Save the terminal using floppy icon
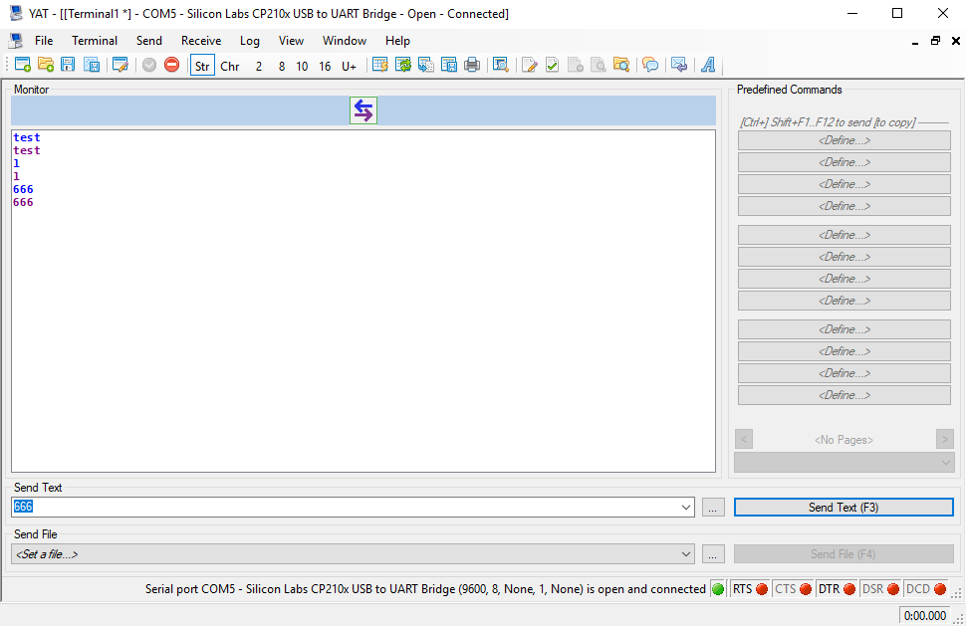The image size is (966, 626). click(68, 65)
